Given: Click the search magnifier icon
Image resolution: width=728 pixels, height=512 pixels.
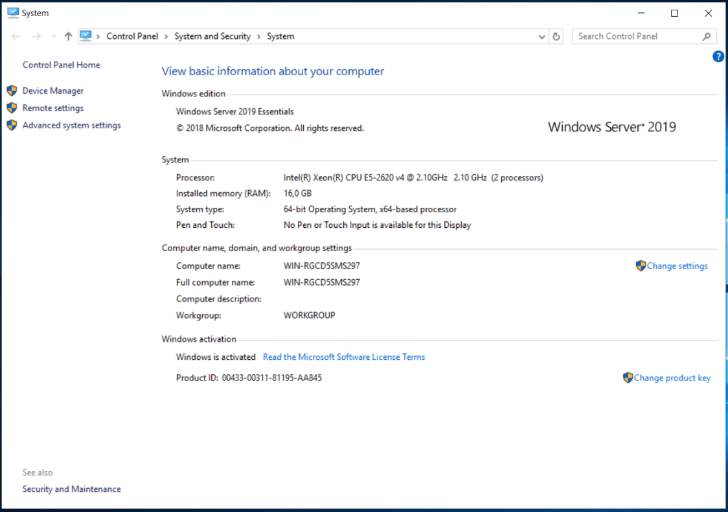Looking at the screenshot, I should point(707,36).
